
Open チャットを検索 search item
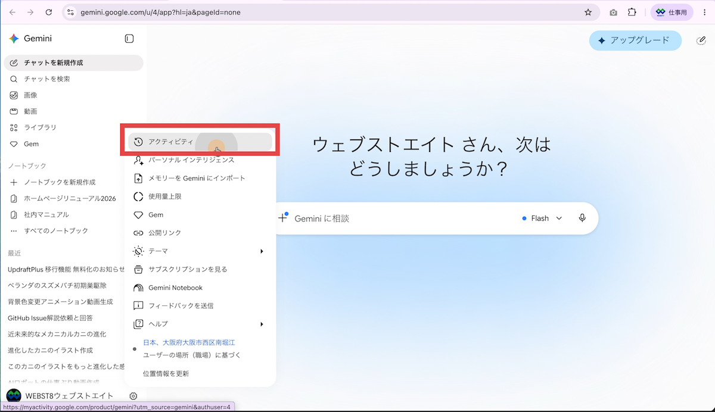73,79
